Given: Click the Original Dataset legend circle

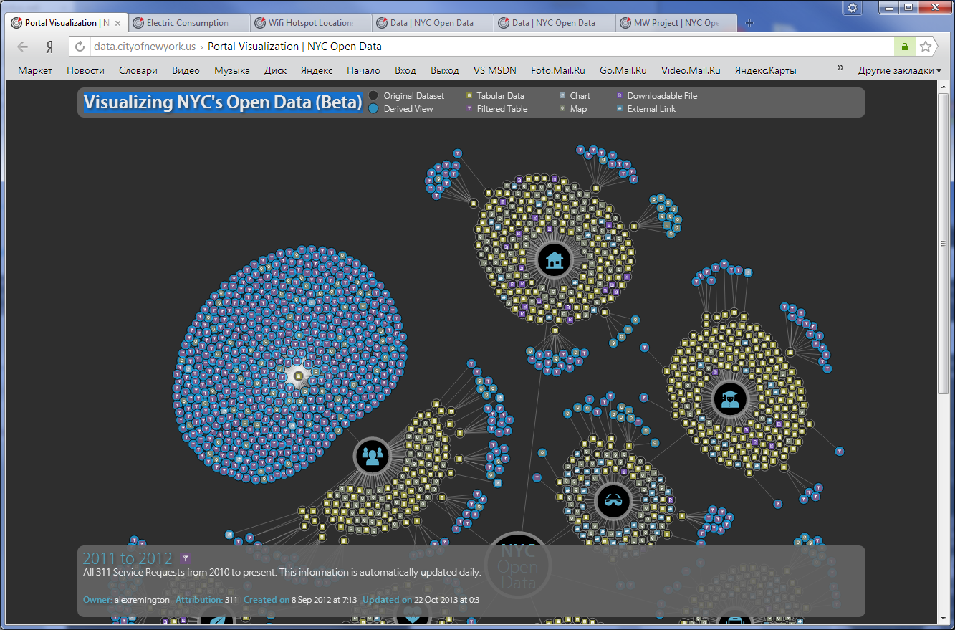Looking at the screenshot, I should point(373,95).
